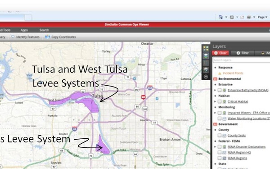Open the Critical Habitat link
Screen dimensions: 270x169
pyautogui.click(x=238, y=101)
